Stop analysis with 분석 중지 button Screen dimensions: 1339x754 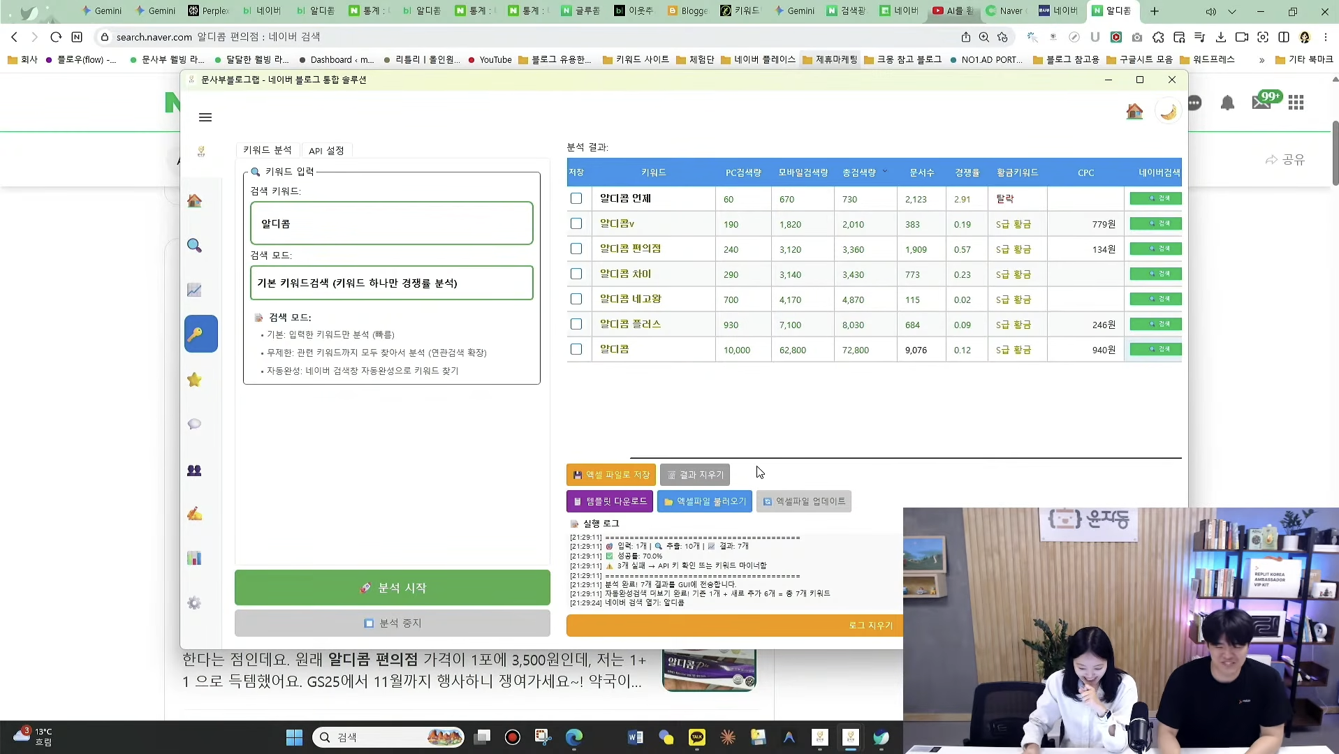392,623
